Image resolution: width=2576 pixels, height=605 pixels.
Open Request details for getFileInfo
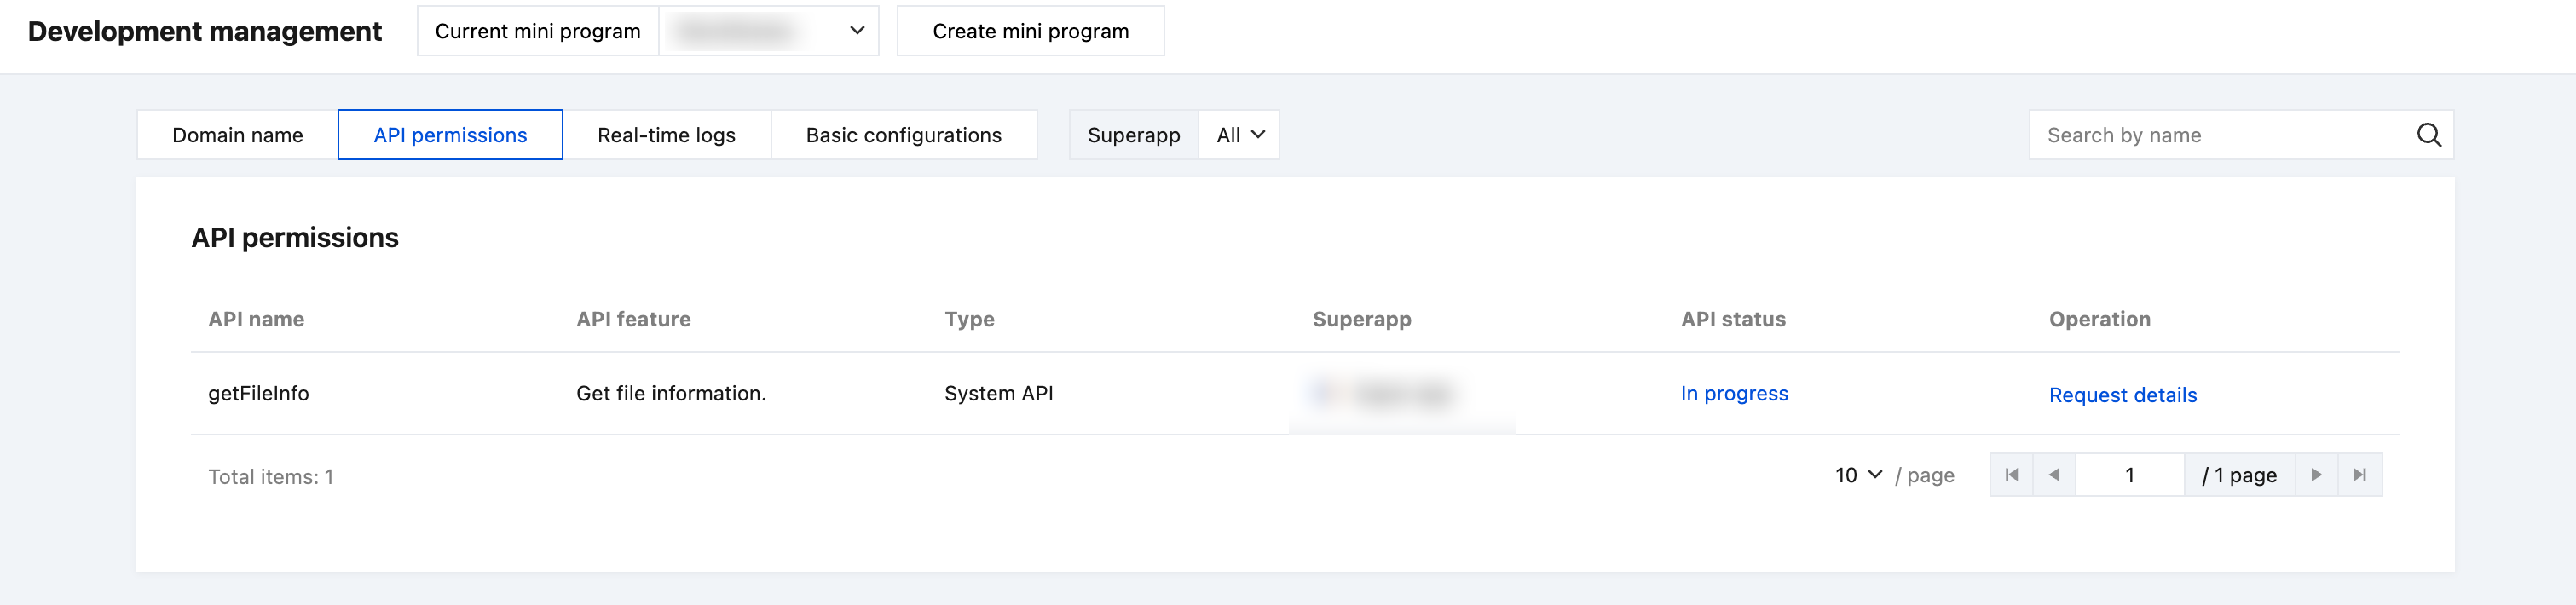tap(2122, 395)
